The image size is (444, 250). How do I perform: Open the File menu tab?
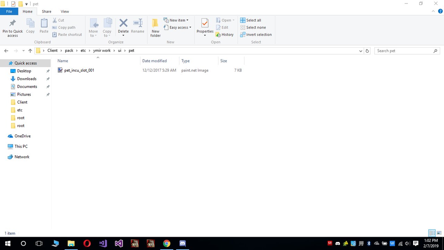pyautogui.click(x=9, y=11)
